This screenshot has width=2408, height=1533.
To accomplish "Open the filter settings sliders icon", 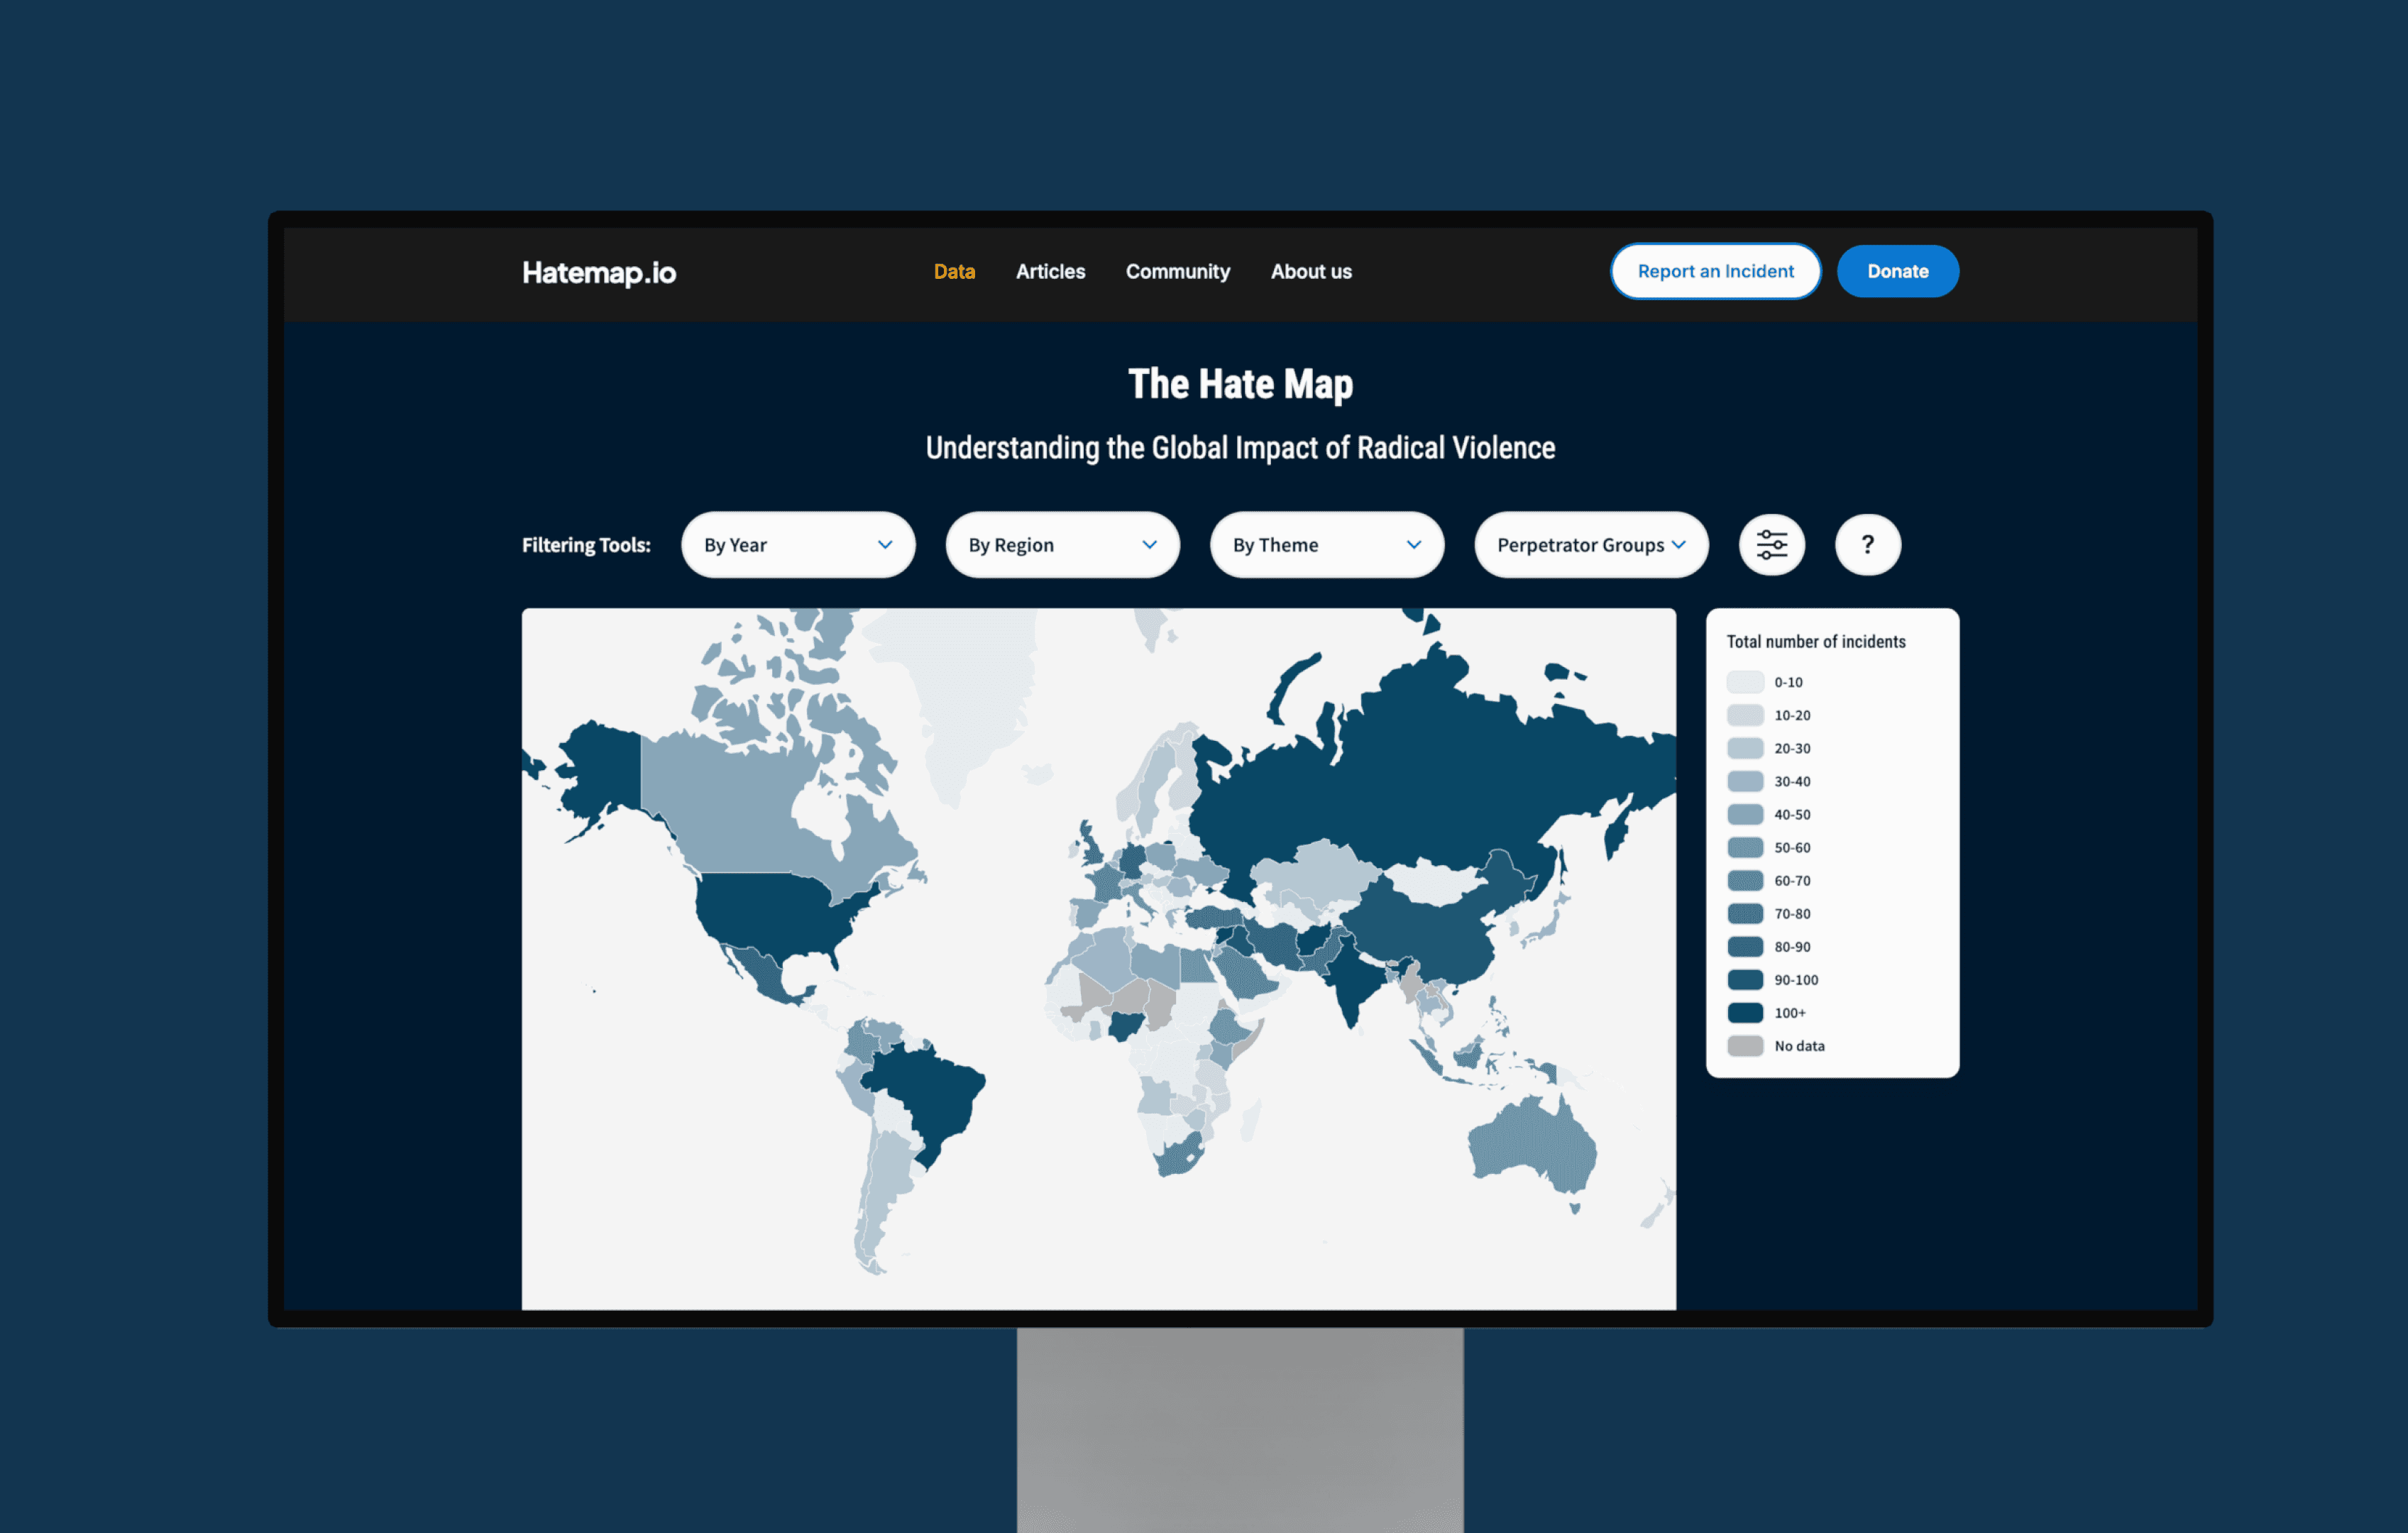I will (x=1771, y=545).
